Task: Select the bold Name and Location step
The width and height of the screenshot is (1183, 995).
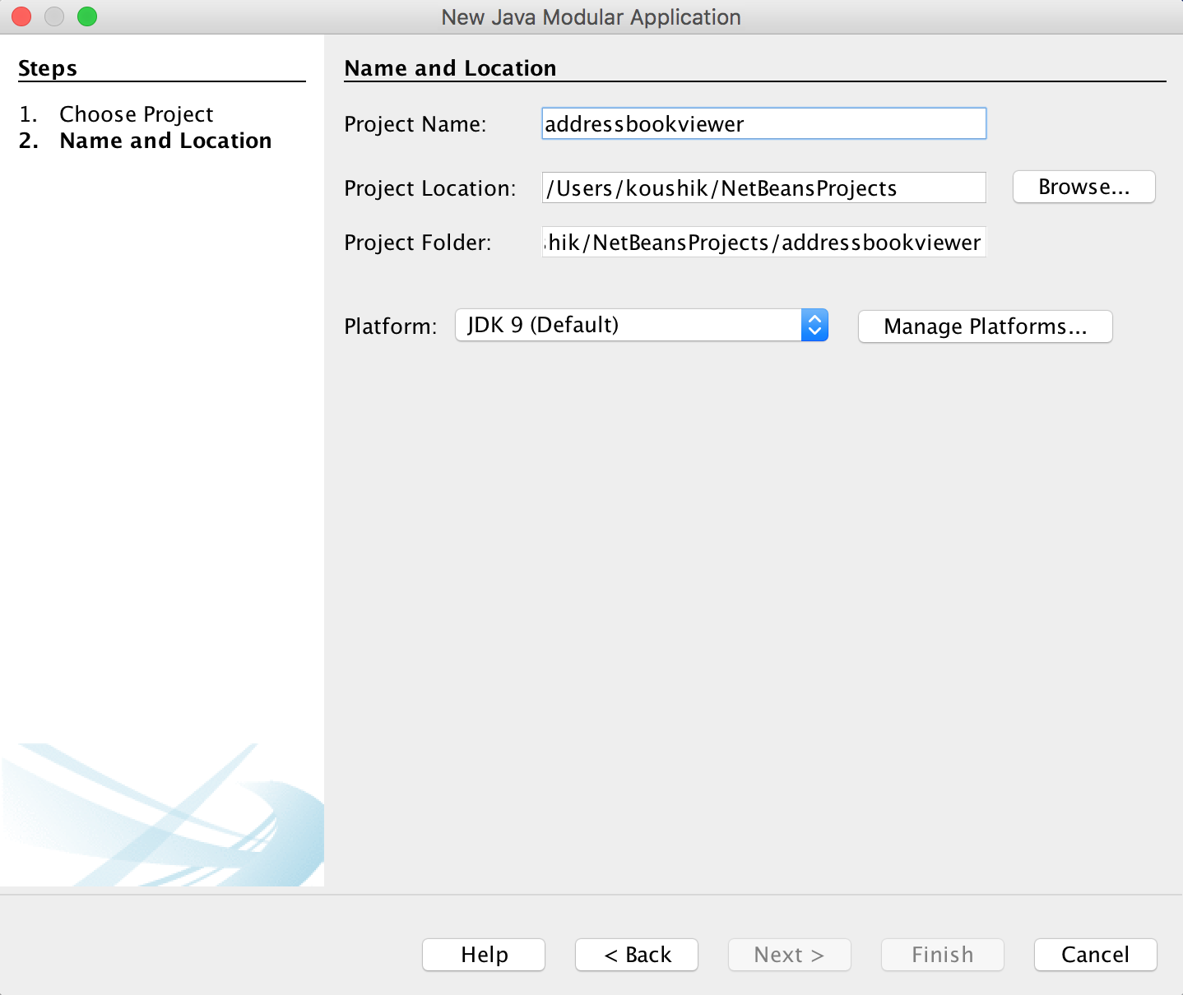Action: point(165,141)
